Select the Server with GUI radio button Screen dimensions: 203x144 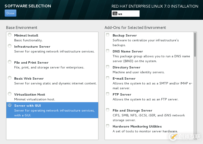10,105
